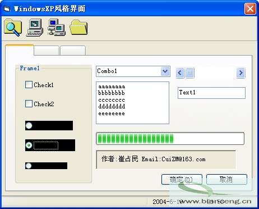Viewport: 259px width, 209px height.
Task: Select list item cccccccc
Action: [112, 100]
